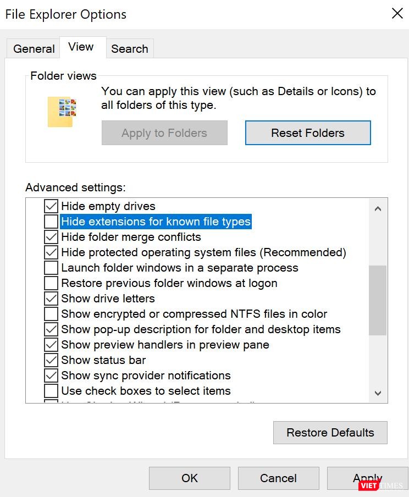Turn off Show drive letters
The height and width of the screenshot is (497, 409).
tap(50, 298)
